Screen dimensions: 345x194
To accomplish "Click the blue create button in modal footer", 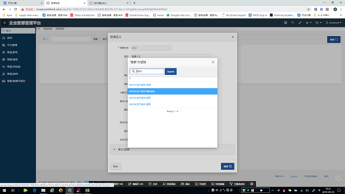I will 227,167.
